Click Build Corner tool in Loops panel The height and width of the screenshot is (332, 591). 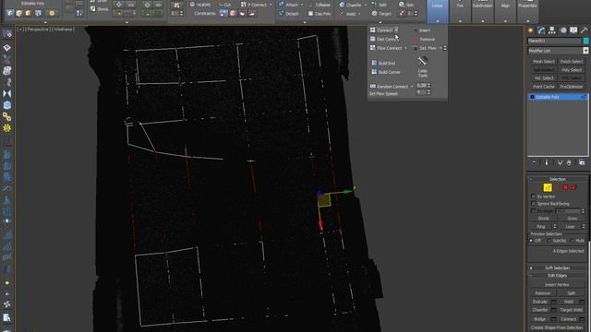tap(386, 72)
